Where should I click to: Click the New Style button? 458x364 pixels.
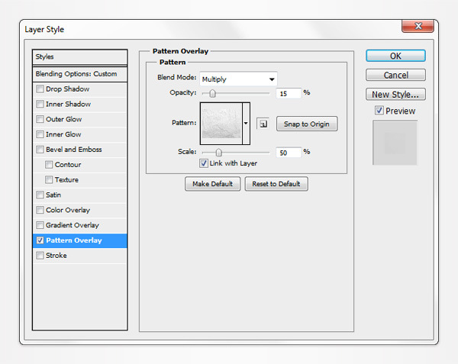tap(395, 95)
